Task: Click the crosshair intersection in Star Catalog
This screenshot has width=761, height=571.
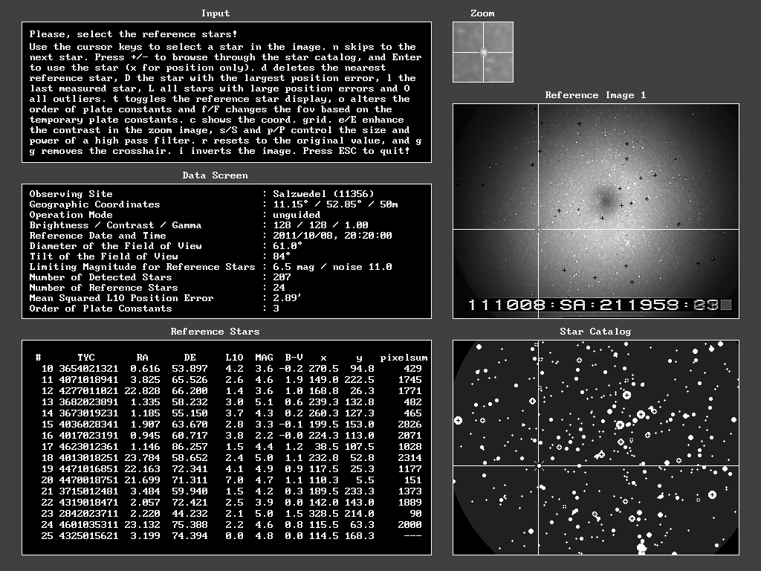Action: coord(538,466)
